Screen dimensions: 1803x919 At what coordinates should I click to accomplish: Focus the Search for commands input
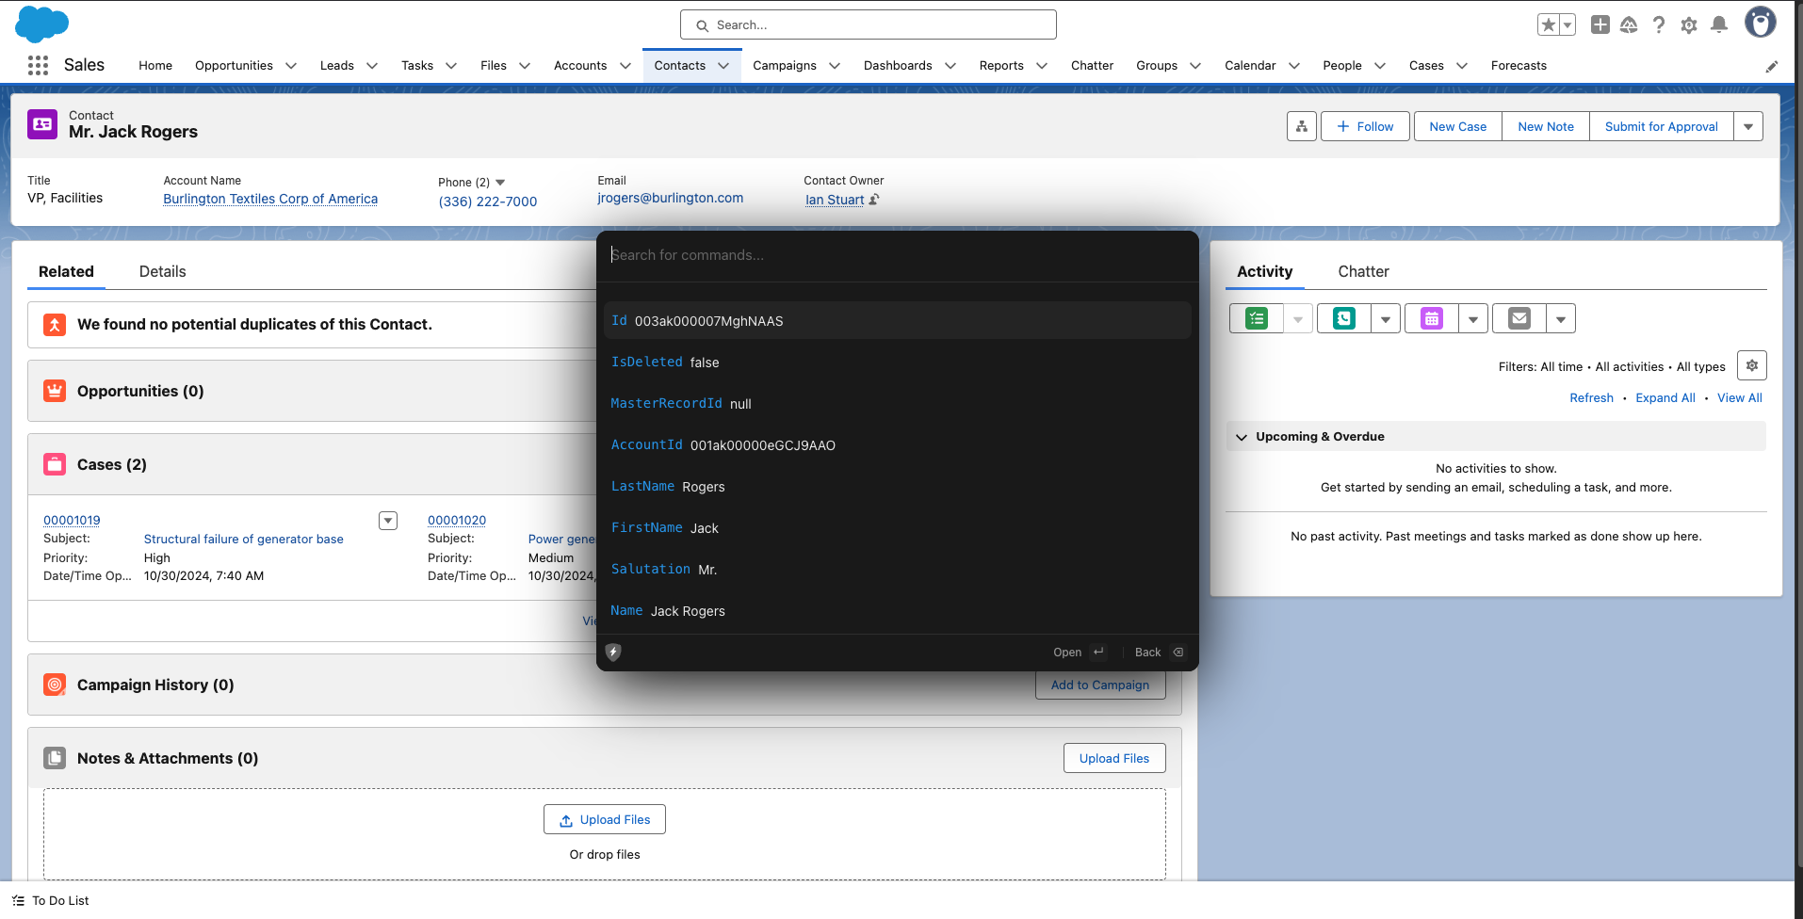897,255
